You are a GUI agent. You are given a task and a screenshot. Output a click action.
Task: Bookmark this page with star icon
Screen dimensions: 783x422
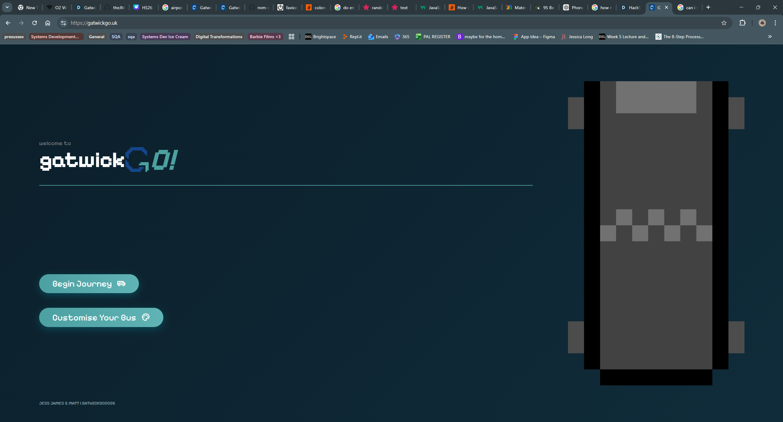coord(724,23)
